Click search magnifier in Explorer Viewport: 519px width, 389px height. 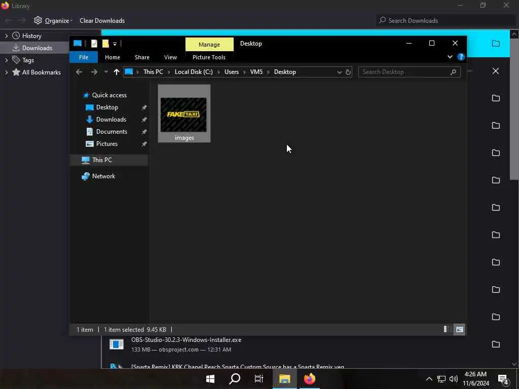(453, 72)
